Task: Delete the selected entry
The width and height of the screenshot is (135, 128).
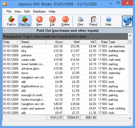Action: [65, 21]
